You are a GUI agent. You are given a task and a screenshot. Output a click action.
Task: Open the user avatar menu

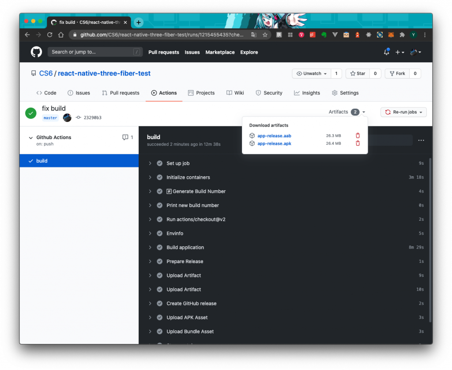tap(416, 52)
